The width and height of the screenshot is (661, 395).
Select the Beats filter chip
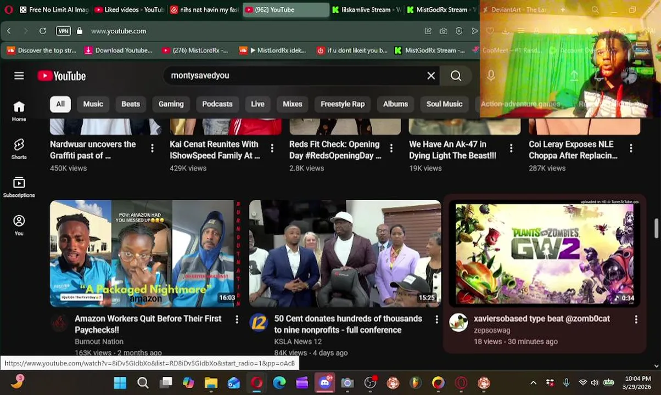coord(131,104)
